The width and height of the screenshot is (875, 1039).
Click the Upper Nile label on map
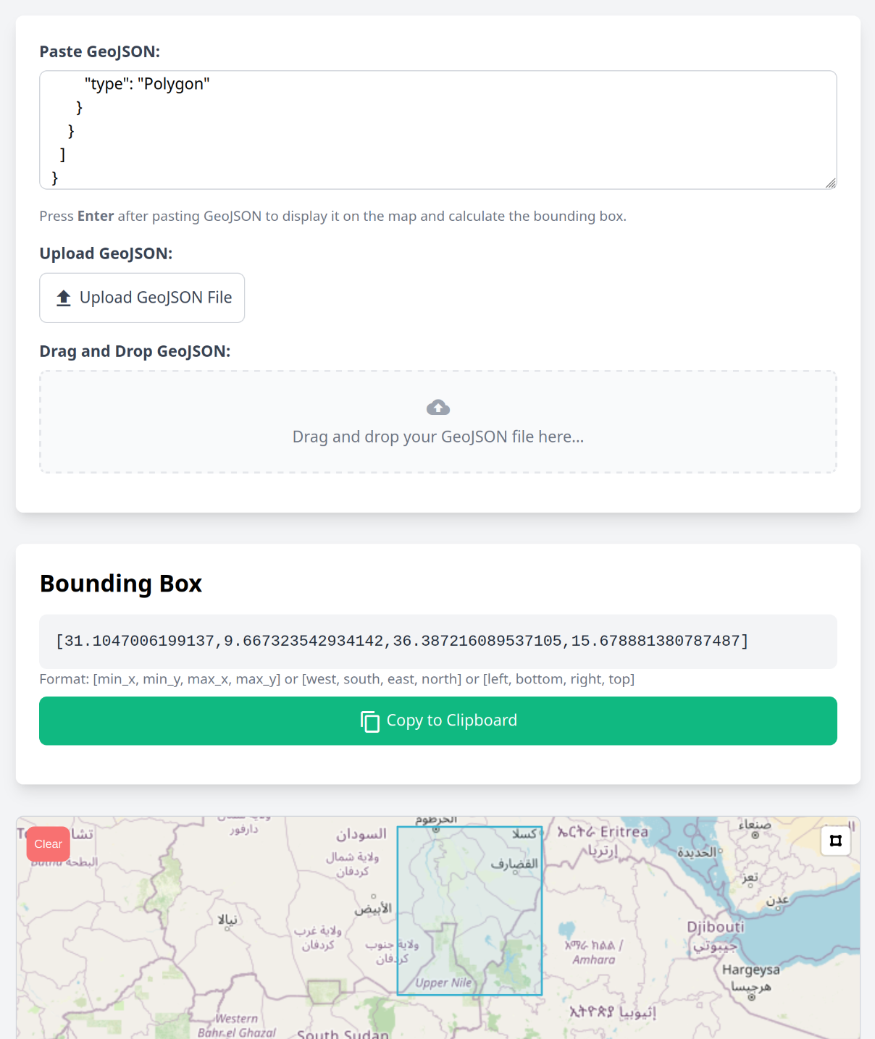(443, 983)
